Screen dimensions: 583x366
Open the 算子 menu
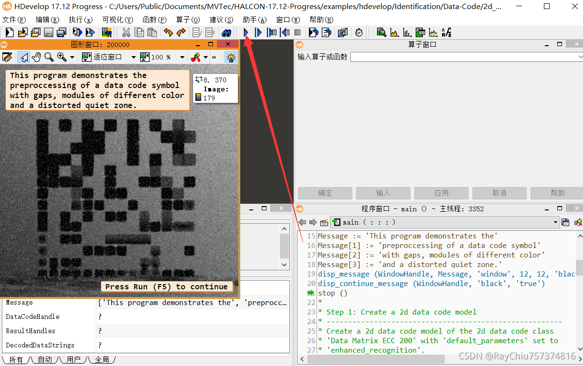click(188, 20)
